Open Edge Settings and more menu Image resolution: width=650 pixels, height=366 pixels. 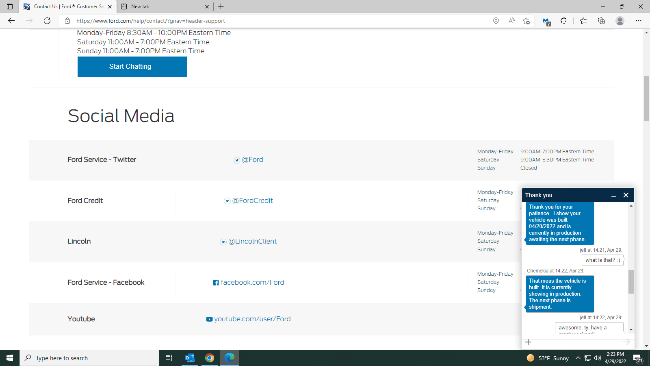click(639, 21)
